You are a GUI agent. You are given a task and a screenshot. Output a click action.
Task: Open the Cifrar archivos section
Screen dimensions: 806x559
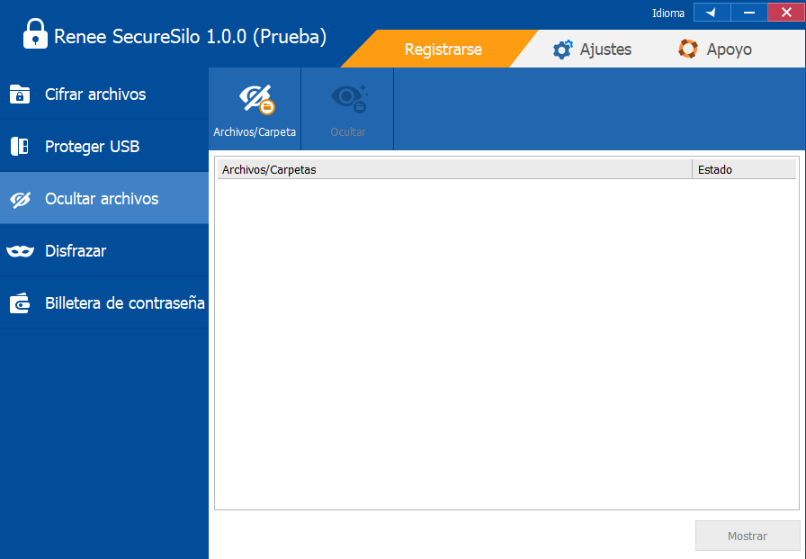103,95
